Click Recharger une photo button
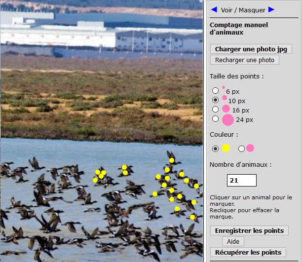The image size is (302, 262). click(x=245, y=60)
